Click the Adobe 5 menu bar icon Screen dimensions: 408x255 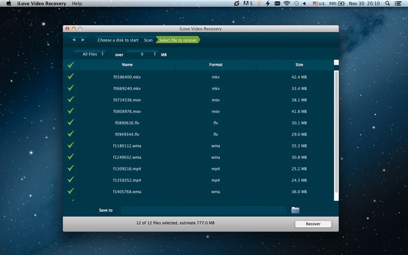(x=248, y=4)
